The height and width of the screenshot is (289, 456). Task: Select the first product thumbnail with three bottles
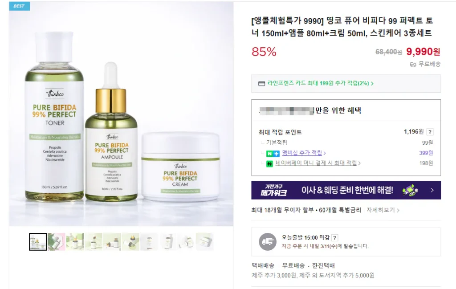38,242
